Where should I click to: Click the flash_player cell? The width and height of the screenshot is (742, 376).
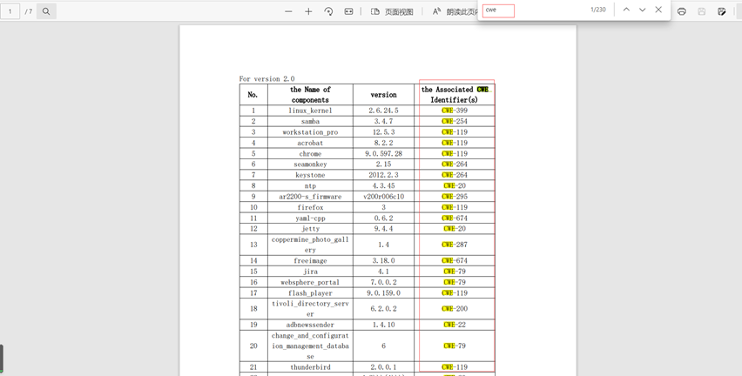coord(310,292)
